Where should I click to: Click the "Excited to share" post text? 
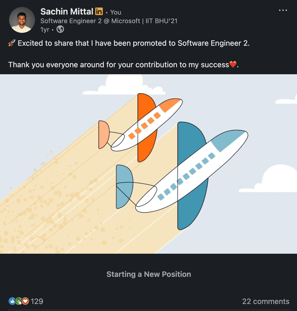click(133, 43)
